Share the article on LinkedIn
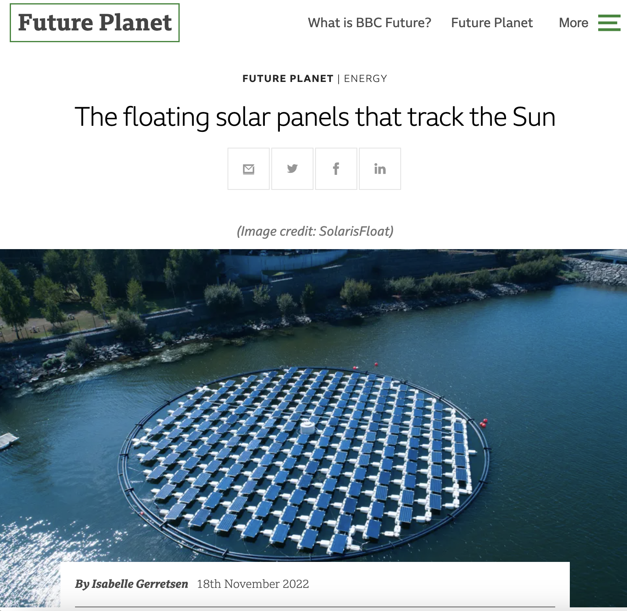The image size is (627, 611). coord(380,169)
